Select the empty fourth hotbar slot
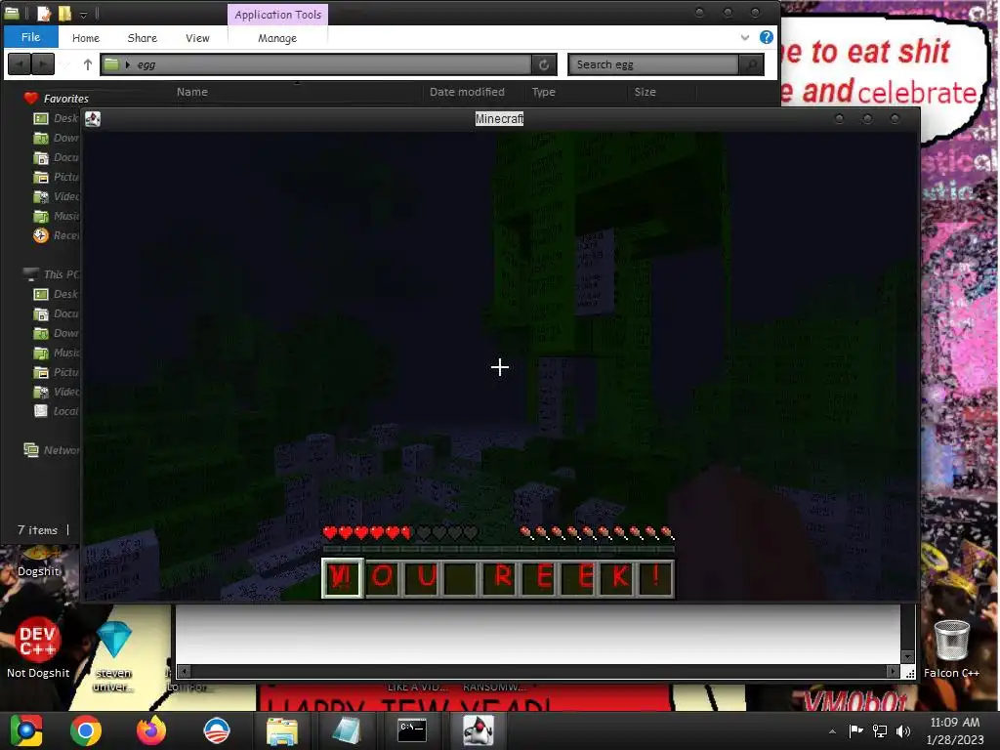This screenshot has height=750, width=1000. click(460, 578)
